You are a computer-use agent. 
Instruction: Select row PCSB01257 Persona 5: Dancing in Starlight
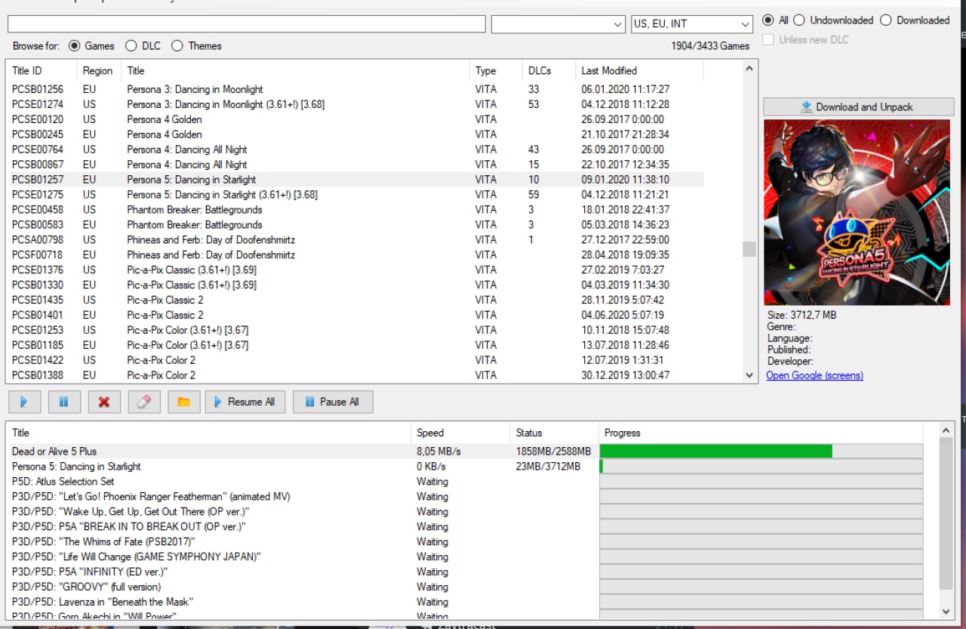point(355,180)
